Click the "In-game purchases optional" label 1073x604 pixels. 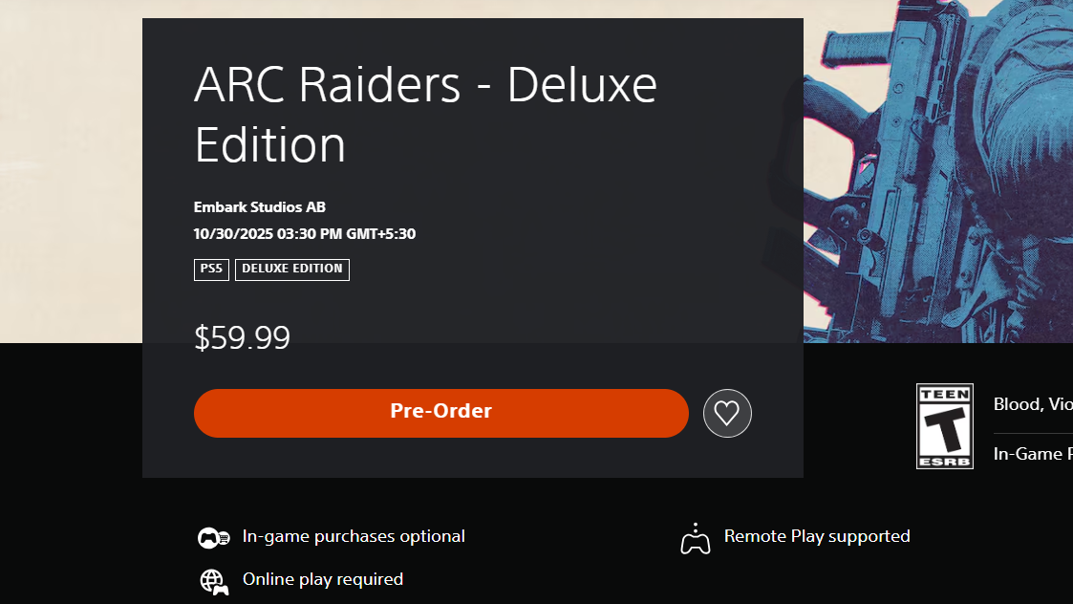tap(354, 537)
